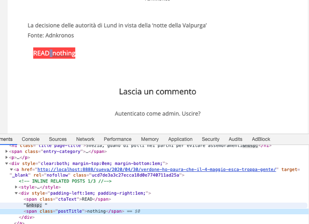Image resolution: width=309 pixels, height=224 pixels.
Task: Click the nothing post title text
Action: [64, 53]
